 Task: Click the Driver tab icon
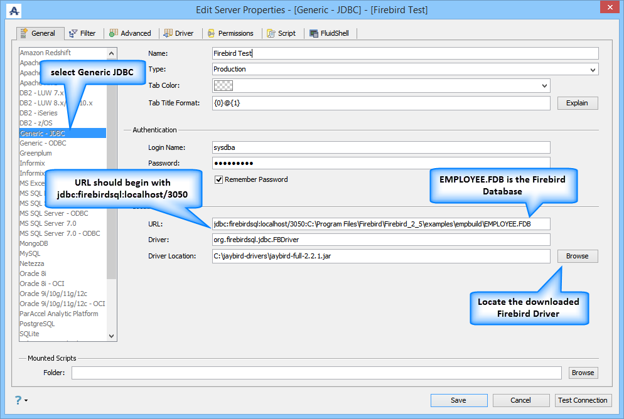click(x=168, y=33)
